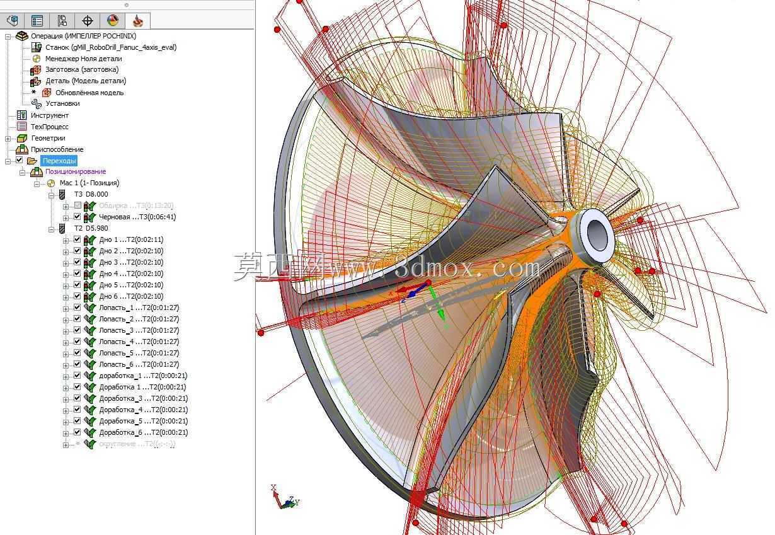
Task: Toggle the Дно 4 checkbox
Action: 77,273
